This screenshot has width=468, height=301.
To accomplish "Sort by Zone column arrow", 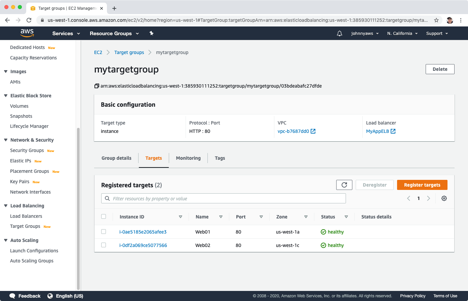I will point(306,217).
